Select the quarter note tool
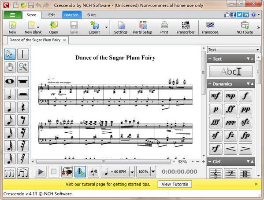This screenshot has height=200, width=264. 10,107
